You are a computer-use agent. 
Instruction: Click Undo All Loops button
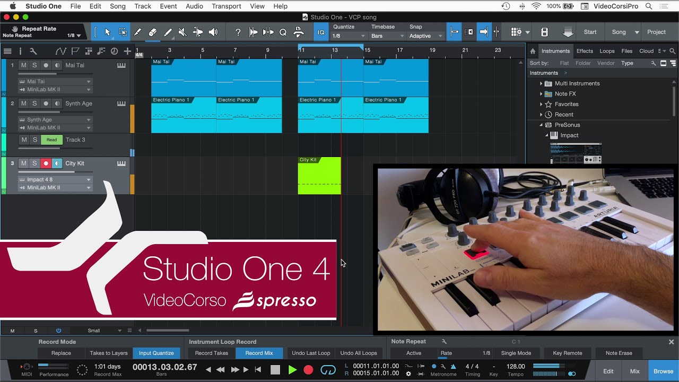point(359,353)
